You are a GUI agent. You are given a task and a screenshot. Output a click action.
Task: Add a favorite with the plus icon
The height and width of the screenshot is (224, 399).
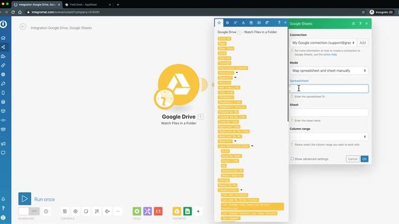point(198,212)
